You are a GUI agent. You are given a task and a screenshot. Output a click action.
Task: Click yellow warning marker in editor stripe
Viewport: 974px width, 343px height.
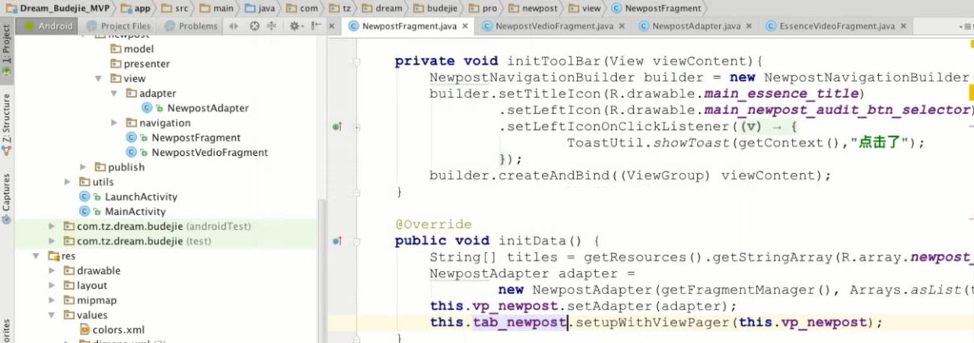coord(971,93)
